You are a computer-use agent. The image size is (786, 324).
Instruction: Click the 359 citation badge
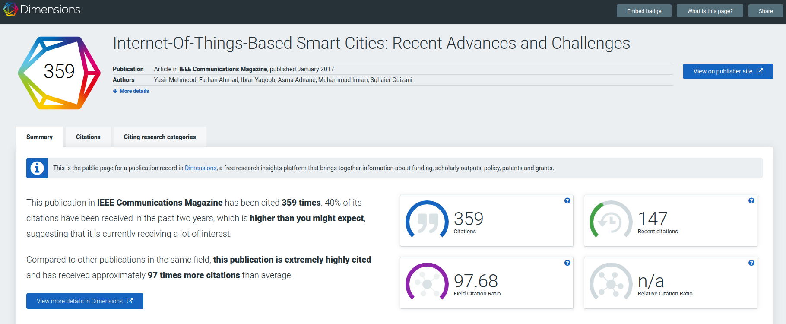pyautogui.click(x=59, y=73)
